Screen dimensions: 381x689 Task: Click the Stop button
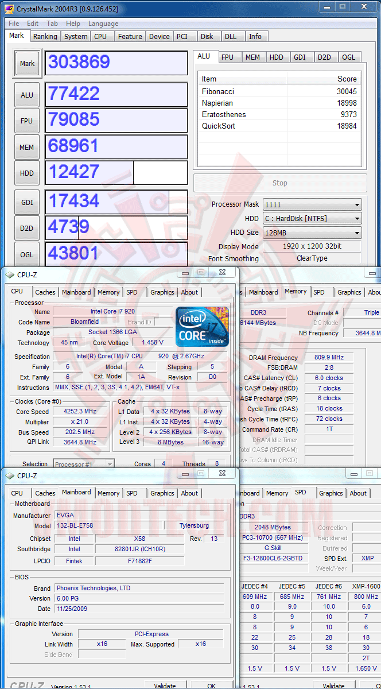point(280,183)
